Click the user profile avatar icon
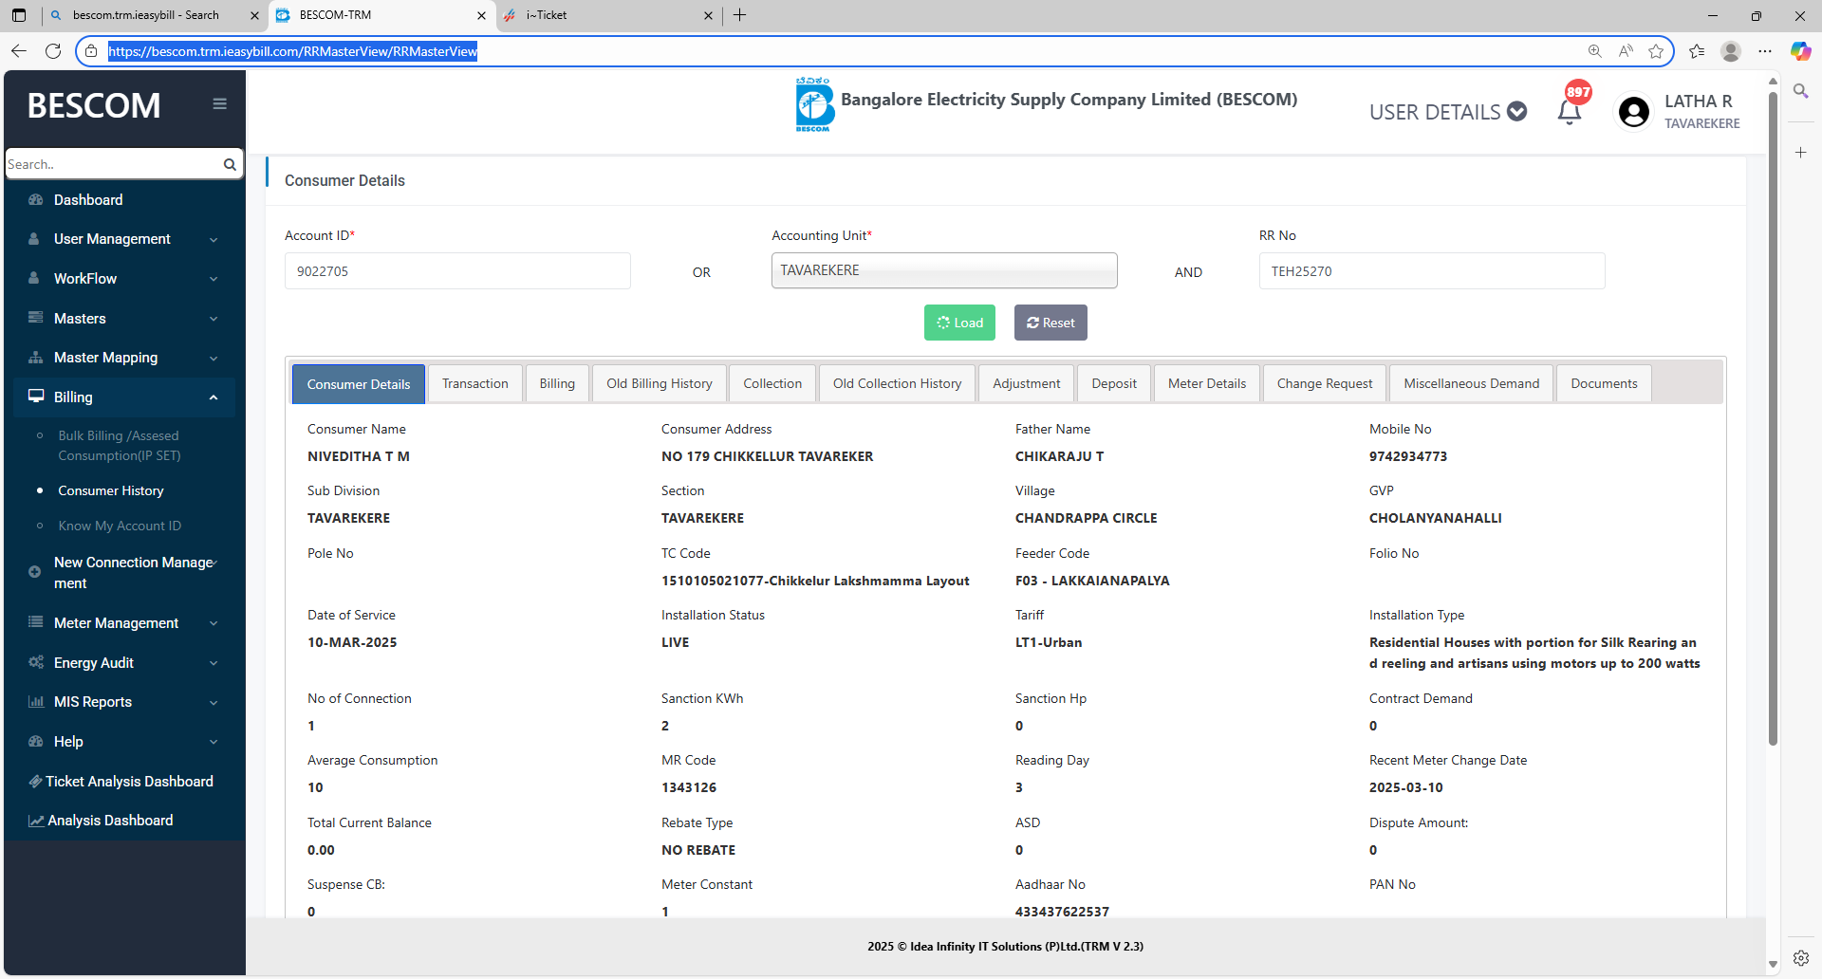The image size is (1822, 979). [x=1633, y=112]
